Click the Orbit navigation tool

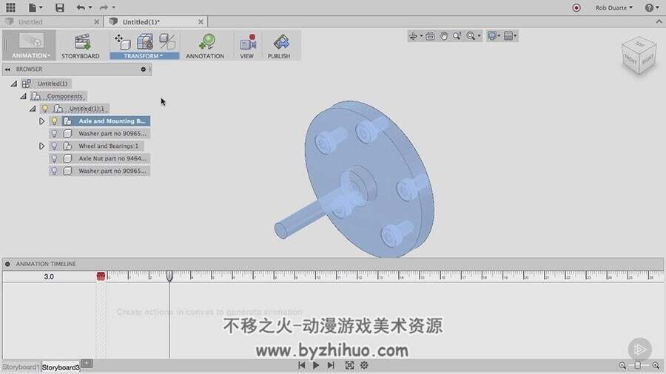(413, 36)
